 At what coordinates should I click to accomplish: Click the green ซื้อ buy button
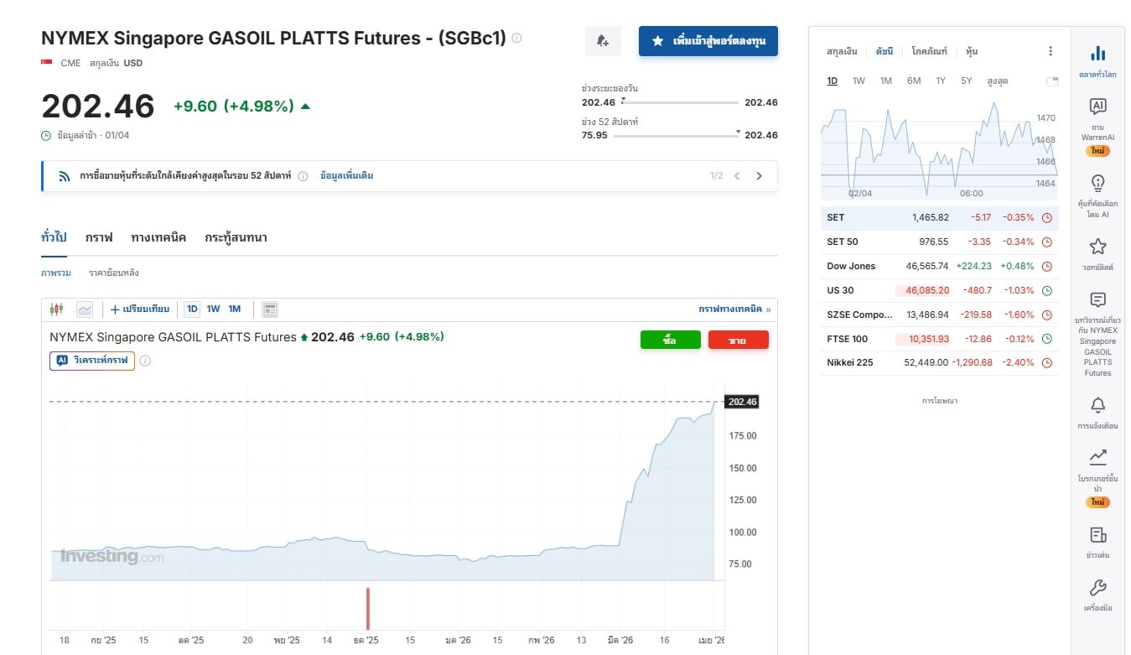point(670,340)
